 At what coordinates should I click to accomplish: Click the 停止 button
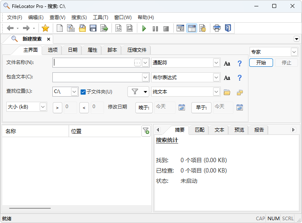(287, 63)
